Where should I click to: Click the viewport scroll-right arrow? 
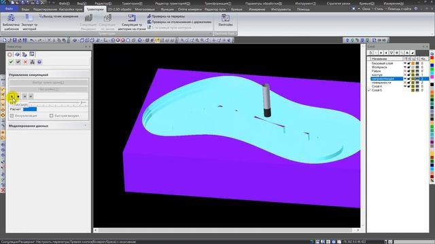[358, 230]
